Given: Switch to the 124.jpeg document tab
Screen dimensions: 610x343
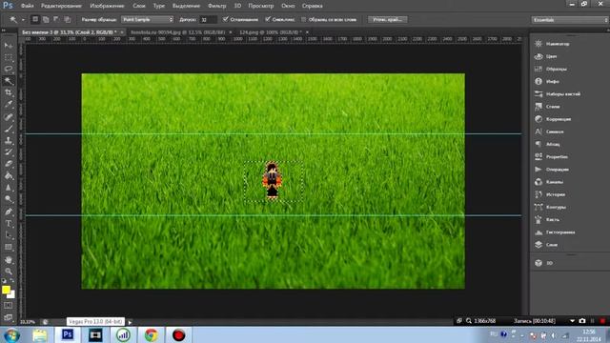Looking at the screenshot, I should (271, 32).
